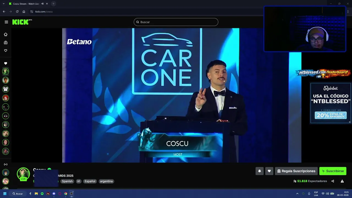Mute the Coscu Stream tab audio
The height and width of the screenshot is (198, 352).
pos(42,4)
